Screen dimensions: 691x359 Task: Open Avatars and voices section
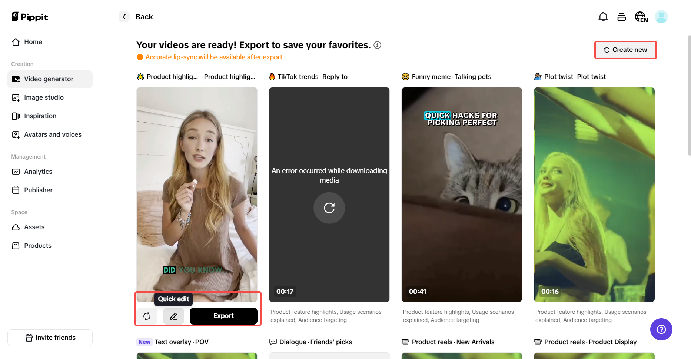[x=50, y=134]
